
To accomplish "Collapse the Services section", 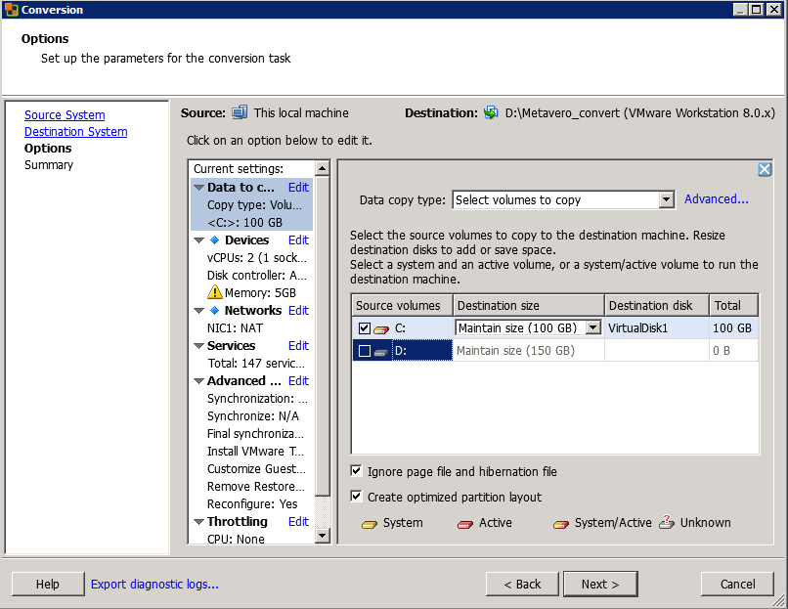I will [x=199, y=346].
